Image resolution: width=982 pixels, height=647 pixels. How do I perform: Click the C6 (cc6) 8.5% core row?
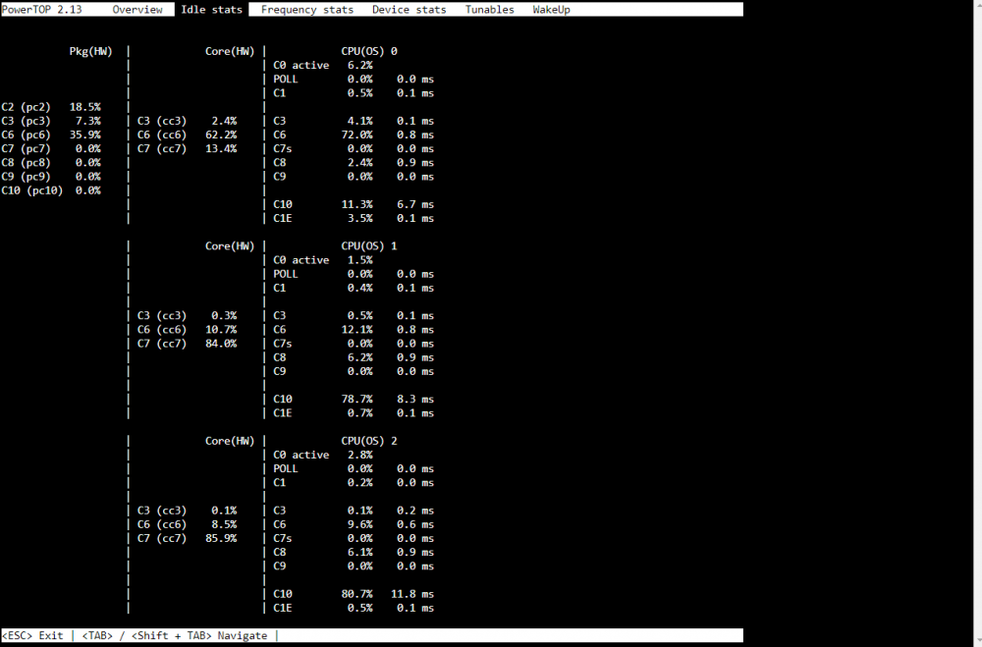[187, 524]
